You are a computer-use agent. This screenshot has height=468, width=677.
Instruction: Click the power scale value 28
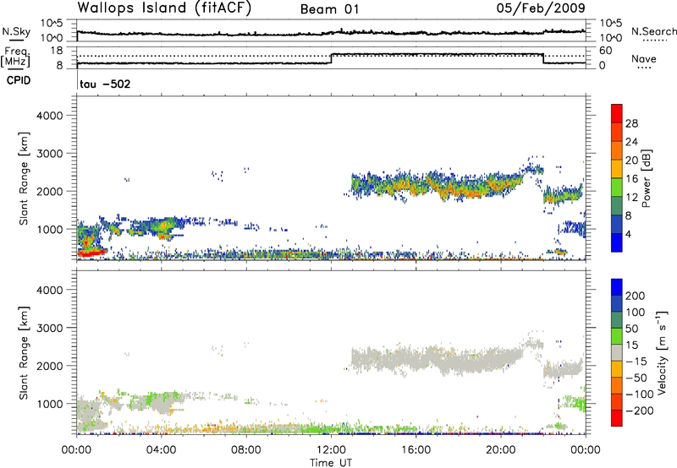(631, 123)
